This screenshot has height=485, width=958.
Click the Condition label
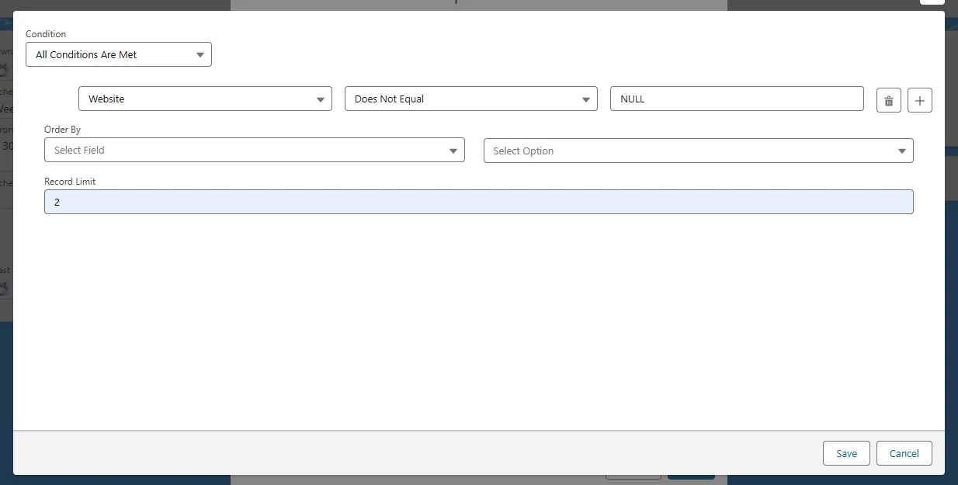(46, 34)
